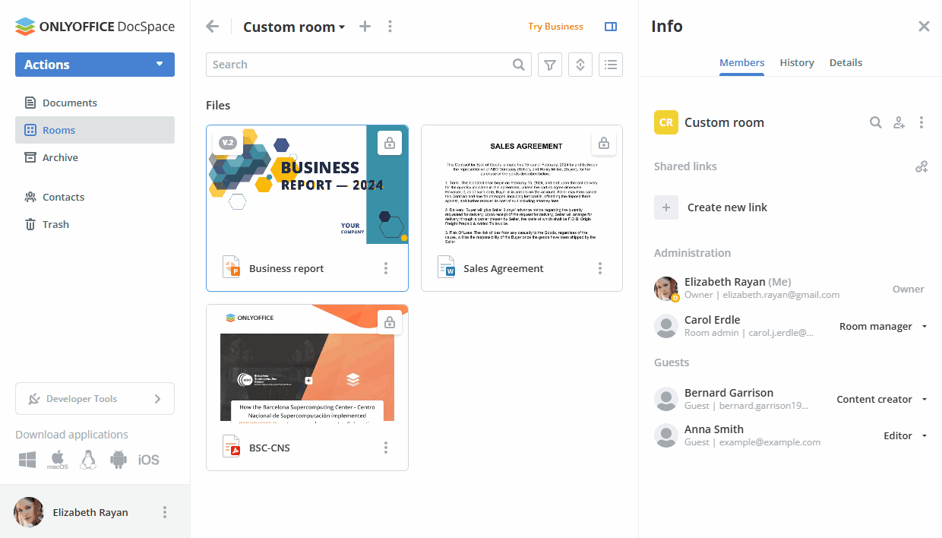Click the Try Business link
This screenshot has width=942, height=538.
(555, 27)
